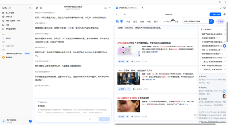Open article 'ZARA阔腿裤导致多人平地摔倒骨折'

(144, 43)
